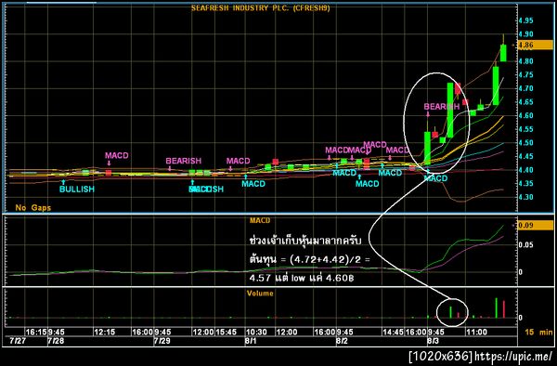Screen dimensions: 557x366
Task: Select the Volume panel heading
Action: click(x=260, y=294)
